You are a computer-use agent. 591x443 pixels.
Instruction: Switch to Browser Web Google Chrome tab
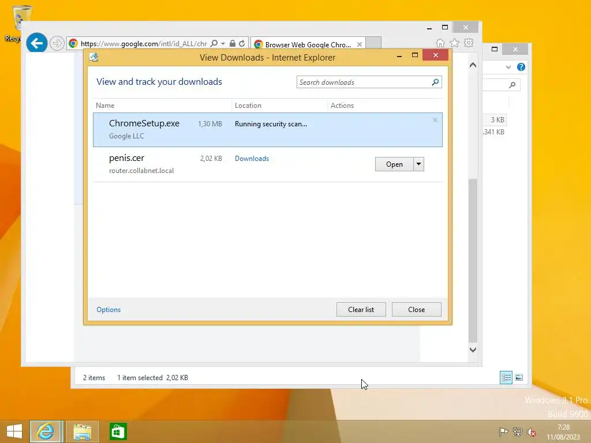308,44
